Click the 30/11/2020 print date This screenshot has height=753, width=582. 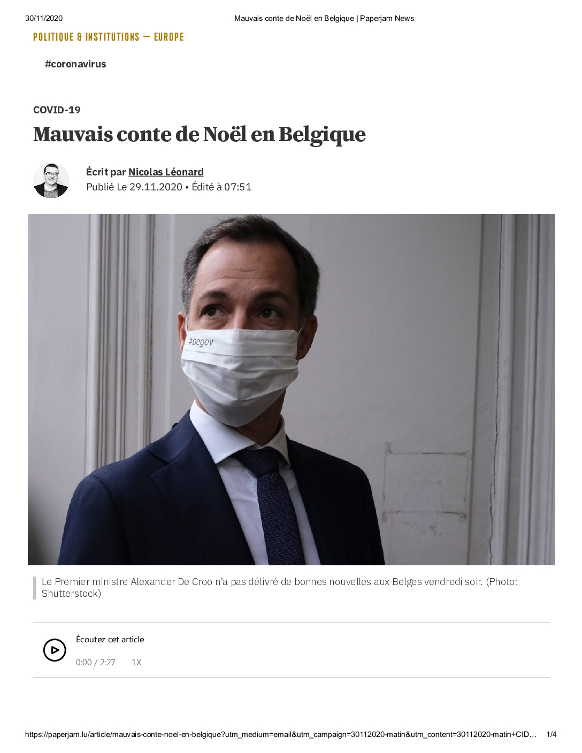pyautogui.click(x=44, y=18)
